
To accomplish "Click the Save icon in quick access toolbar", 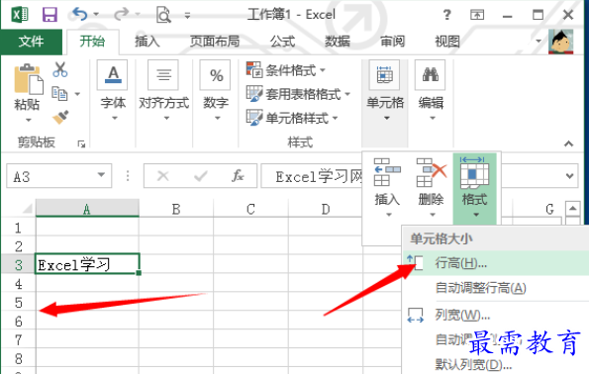I will coord(49,15).
